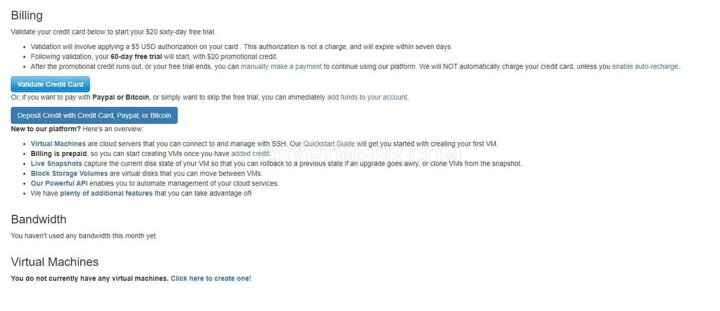Click the 60-day free trial bold text
Image resolution: width=720 pixels, height=311 pixels.
click(x=136, y=56)
